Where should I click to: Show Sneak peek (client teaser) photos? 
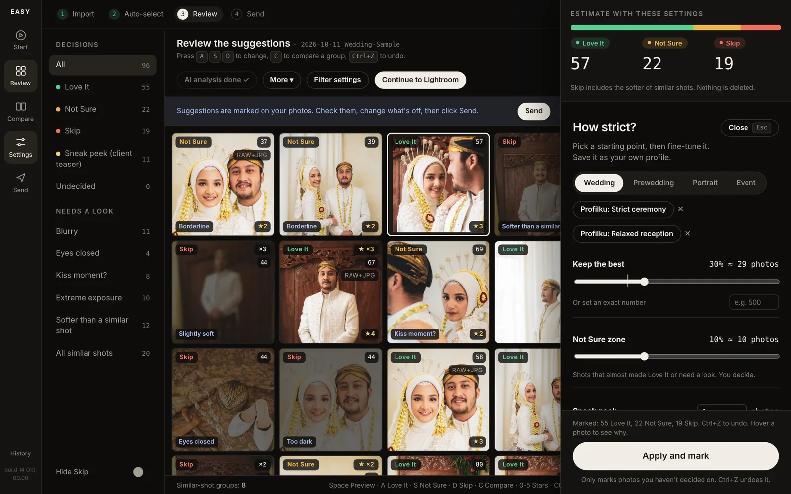click(103, 159)
